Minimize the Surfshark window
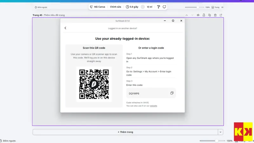 click(165, 21)
